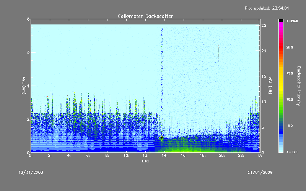Click the '5.0' colorbar label
Screen dimensions: 306x191
pos(290,126)
